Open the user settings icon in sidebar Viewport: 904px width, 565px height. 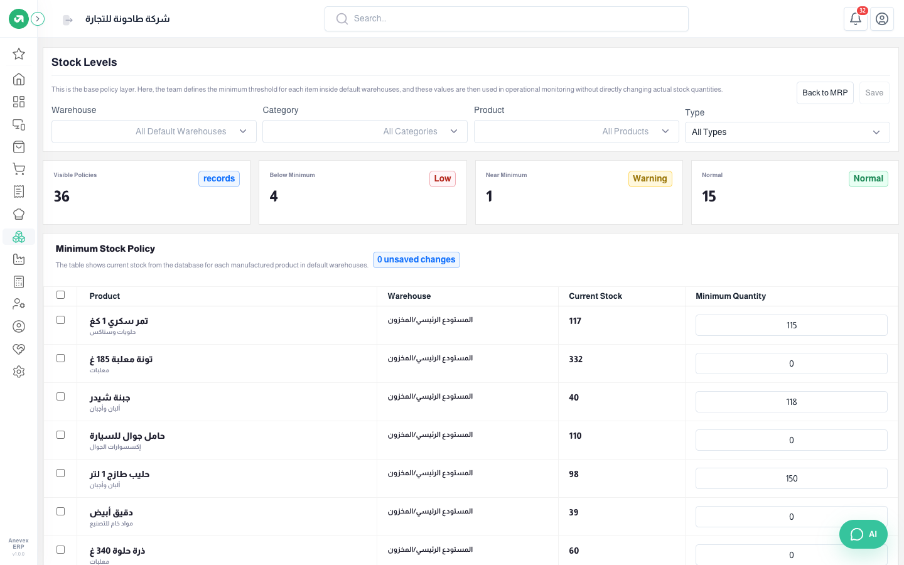pyautogui.click(x=19, y=304)
